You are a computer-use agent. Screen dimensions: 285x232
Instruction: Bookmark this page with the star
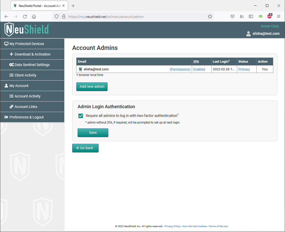pyautogui.click(x=210, y=17)
